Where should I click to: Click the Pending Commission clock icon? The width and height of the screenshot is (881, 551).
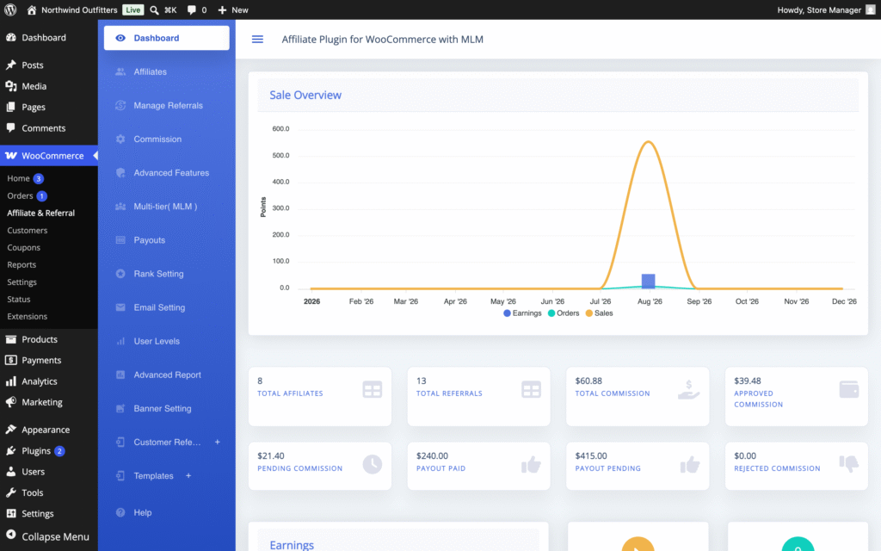372,464
